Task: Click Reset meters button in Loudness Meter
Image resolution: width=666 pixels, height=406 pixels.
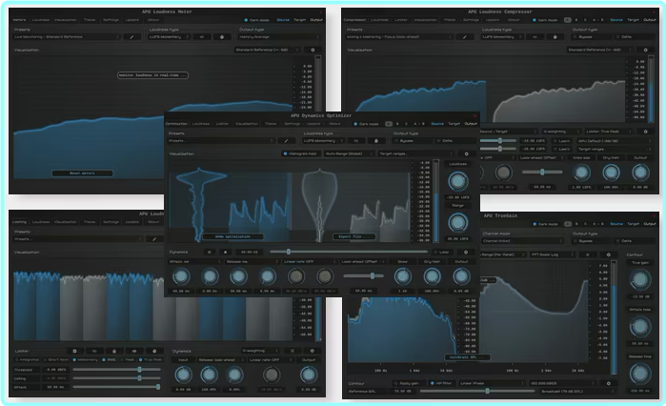Action: tap(82, 173)
